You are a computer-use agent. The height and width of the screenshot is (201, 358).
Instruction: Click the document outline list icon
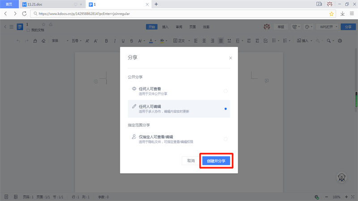pos(12,27)
